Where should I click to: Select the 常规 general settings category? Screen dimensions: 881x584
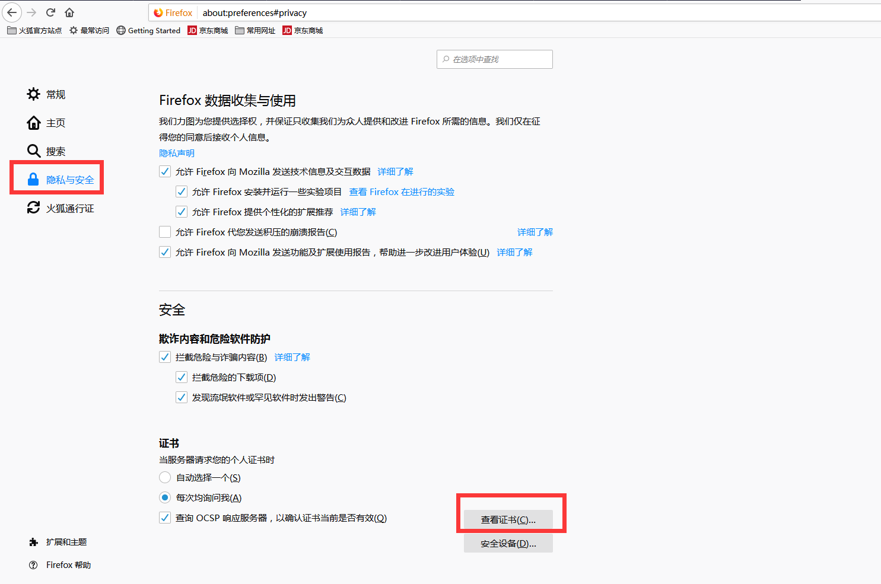[x=46, y=94]
